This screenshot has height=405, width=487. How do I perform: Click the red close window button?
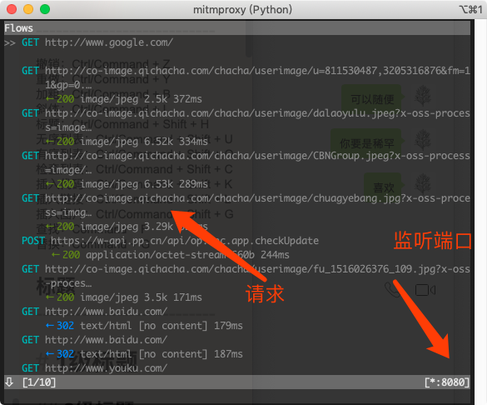click(x=12, y=9)
